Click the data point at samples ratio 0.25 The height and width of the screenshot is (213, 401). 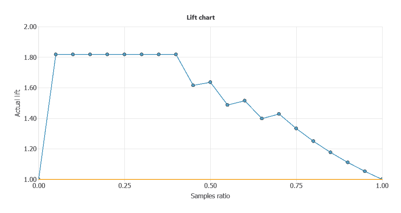pos(124,54)
